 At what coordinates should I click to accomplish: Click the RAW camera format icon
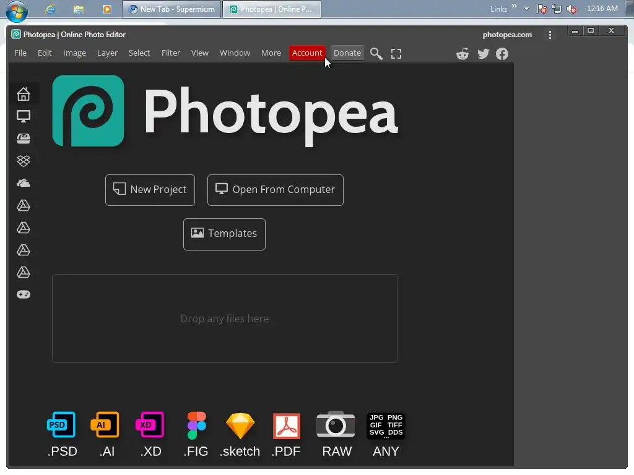point(336,424)
